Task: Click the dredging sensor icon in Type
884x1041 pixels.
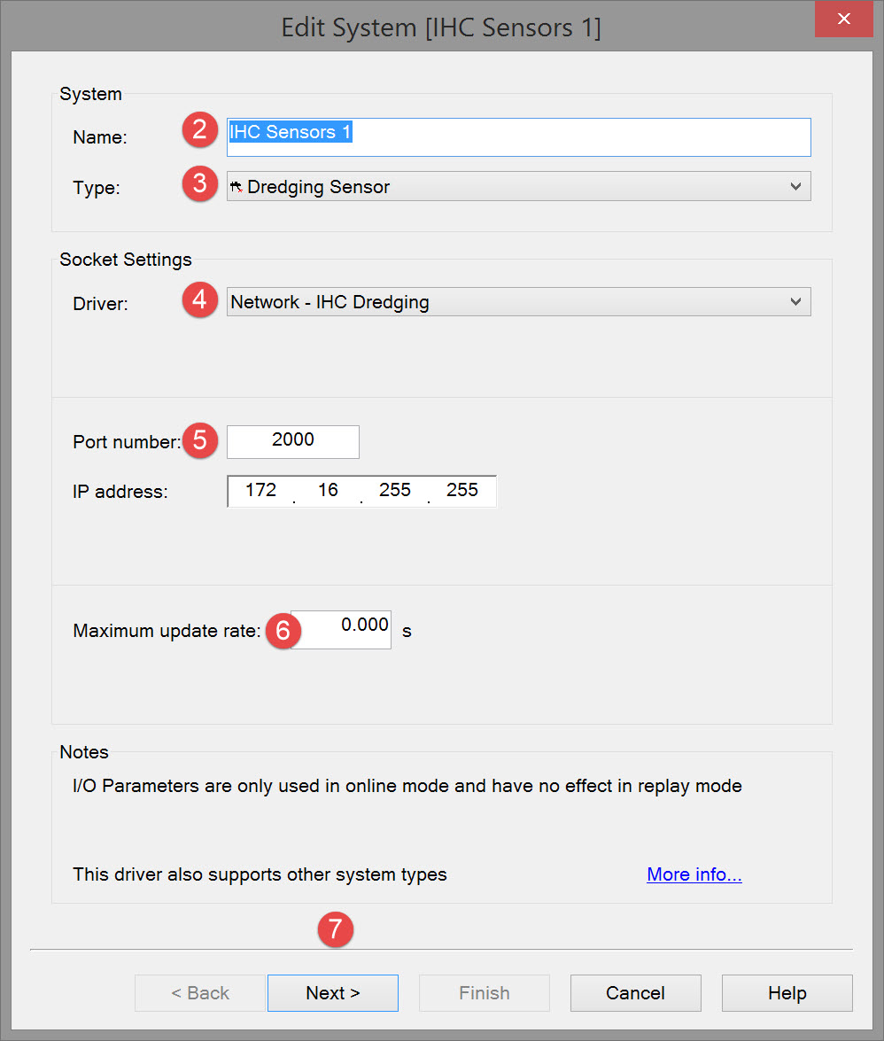Action: (x=237, y=187)
